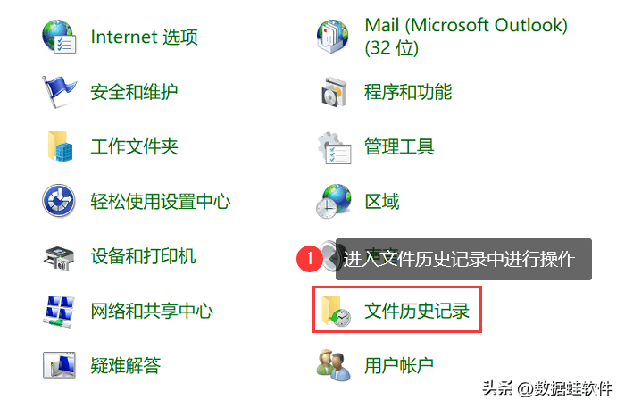625x408 pixels.
Task: Click the 网络和共享中心 network icon
Action: pyautogui.click(x=59, y=312)
